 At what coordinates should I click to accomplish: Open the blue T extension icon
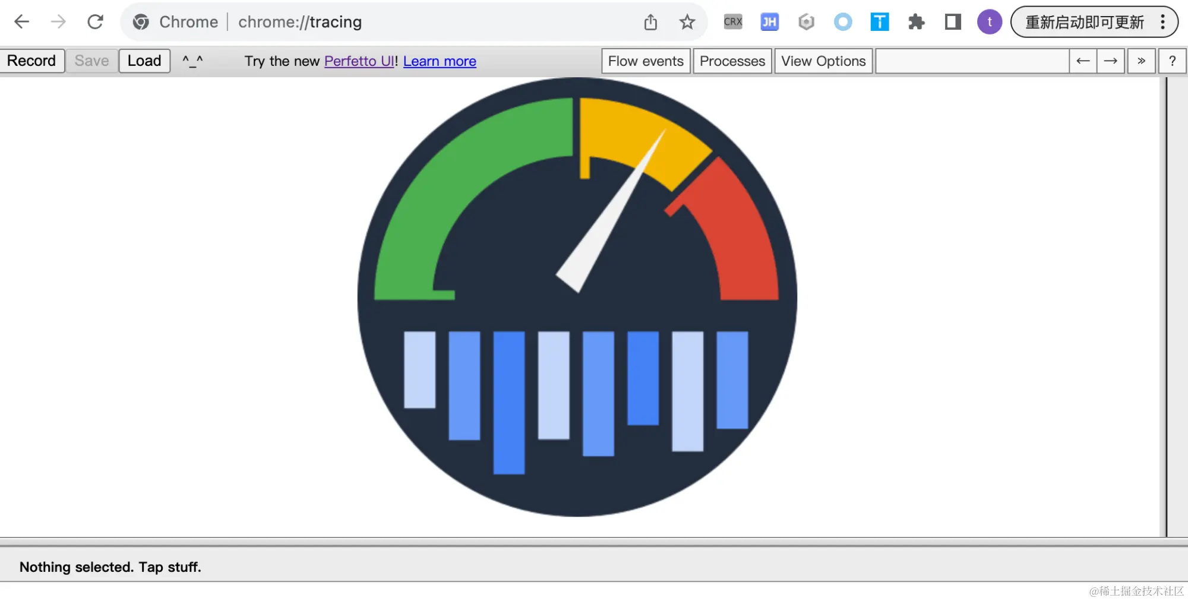[x=880, y=22]
